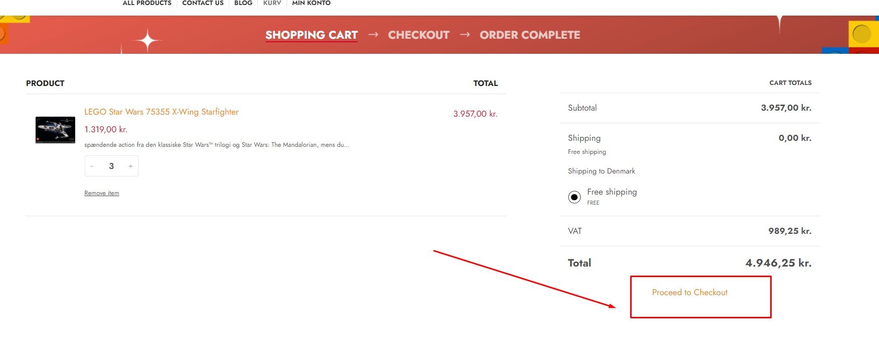879x347 pixels.
Task: Open the BLOG menu item
Action: (x=243, y=3)
